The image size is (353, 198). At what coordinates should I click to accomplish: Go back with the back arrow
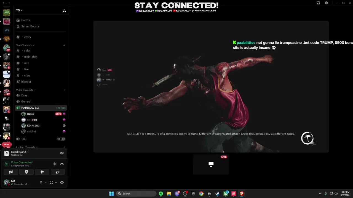tap(4, 3)
